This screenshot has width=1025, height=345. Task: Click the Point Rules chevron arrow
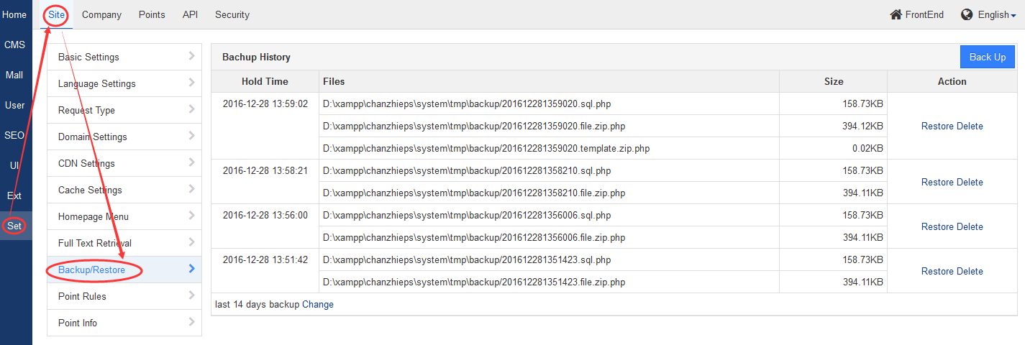(191, 295)
